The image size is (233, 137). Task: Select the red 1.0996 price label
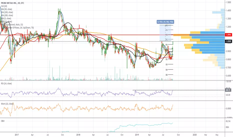click(x=228, y=35)
